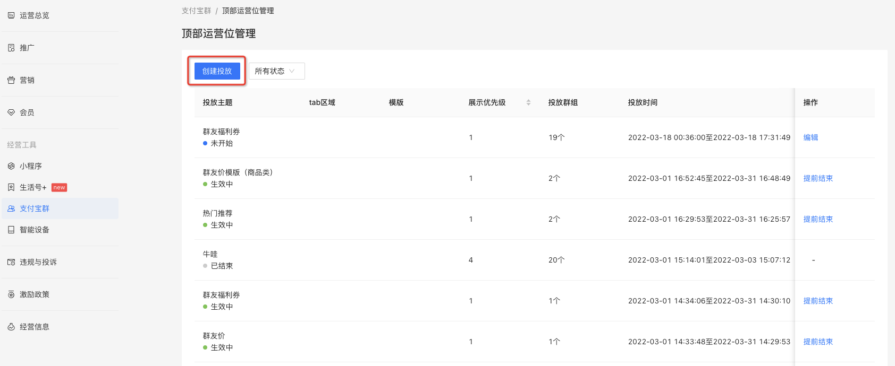Image resolution: width=895 pixels, height=366 pixels.
Task: Click the 操作 column header
Action: (x=810, y=102)
